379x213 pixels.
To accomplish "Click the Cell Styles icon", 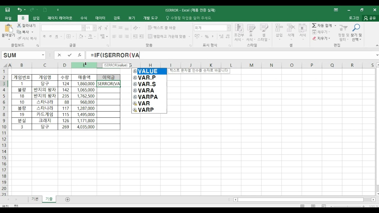I will pyautogui.click(x=264, y=28).
